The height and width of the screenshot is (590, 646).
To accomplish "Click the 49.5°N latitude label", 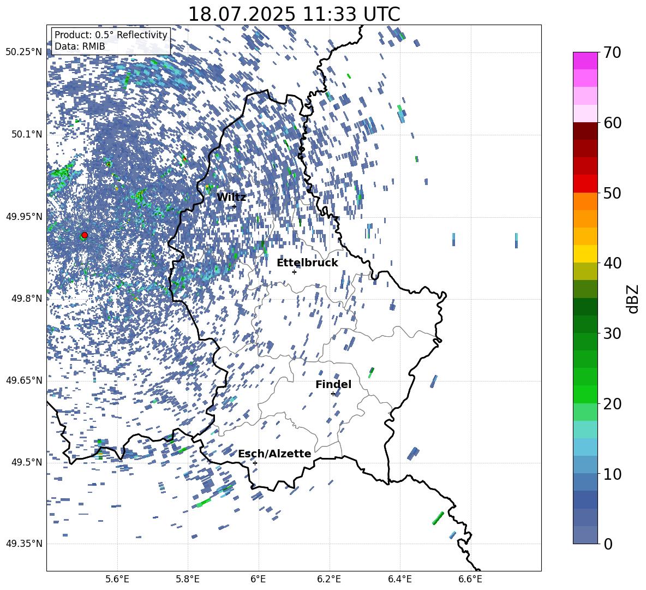I will coord(27,462).
